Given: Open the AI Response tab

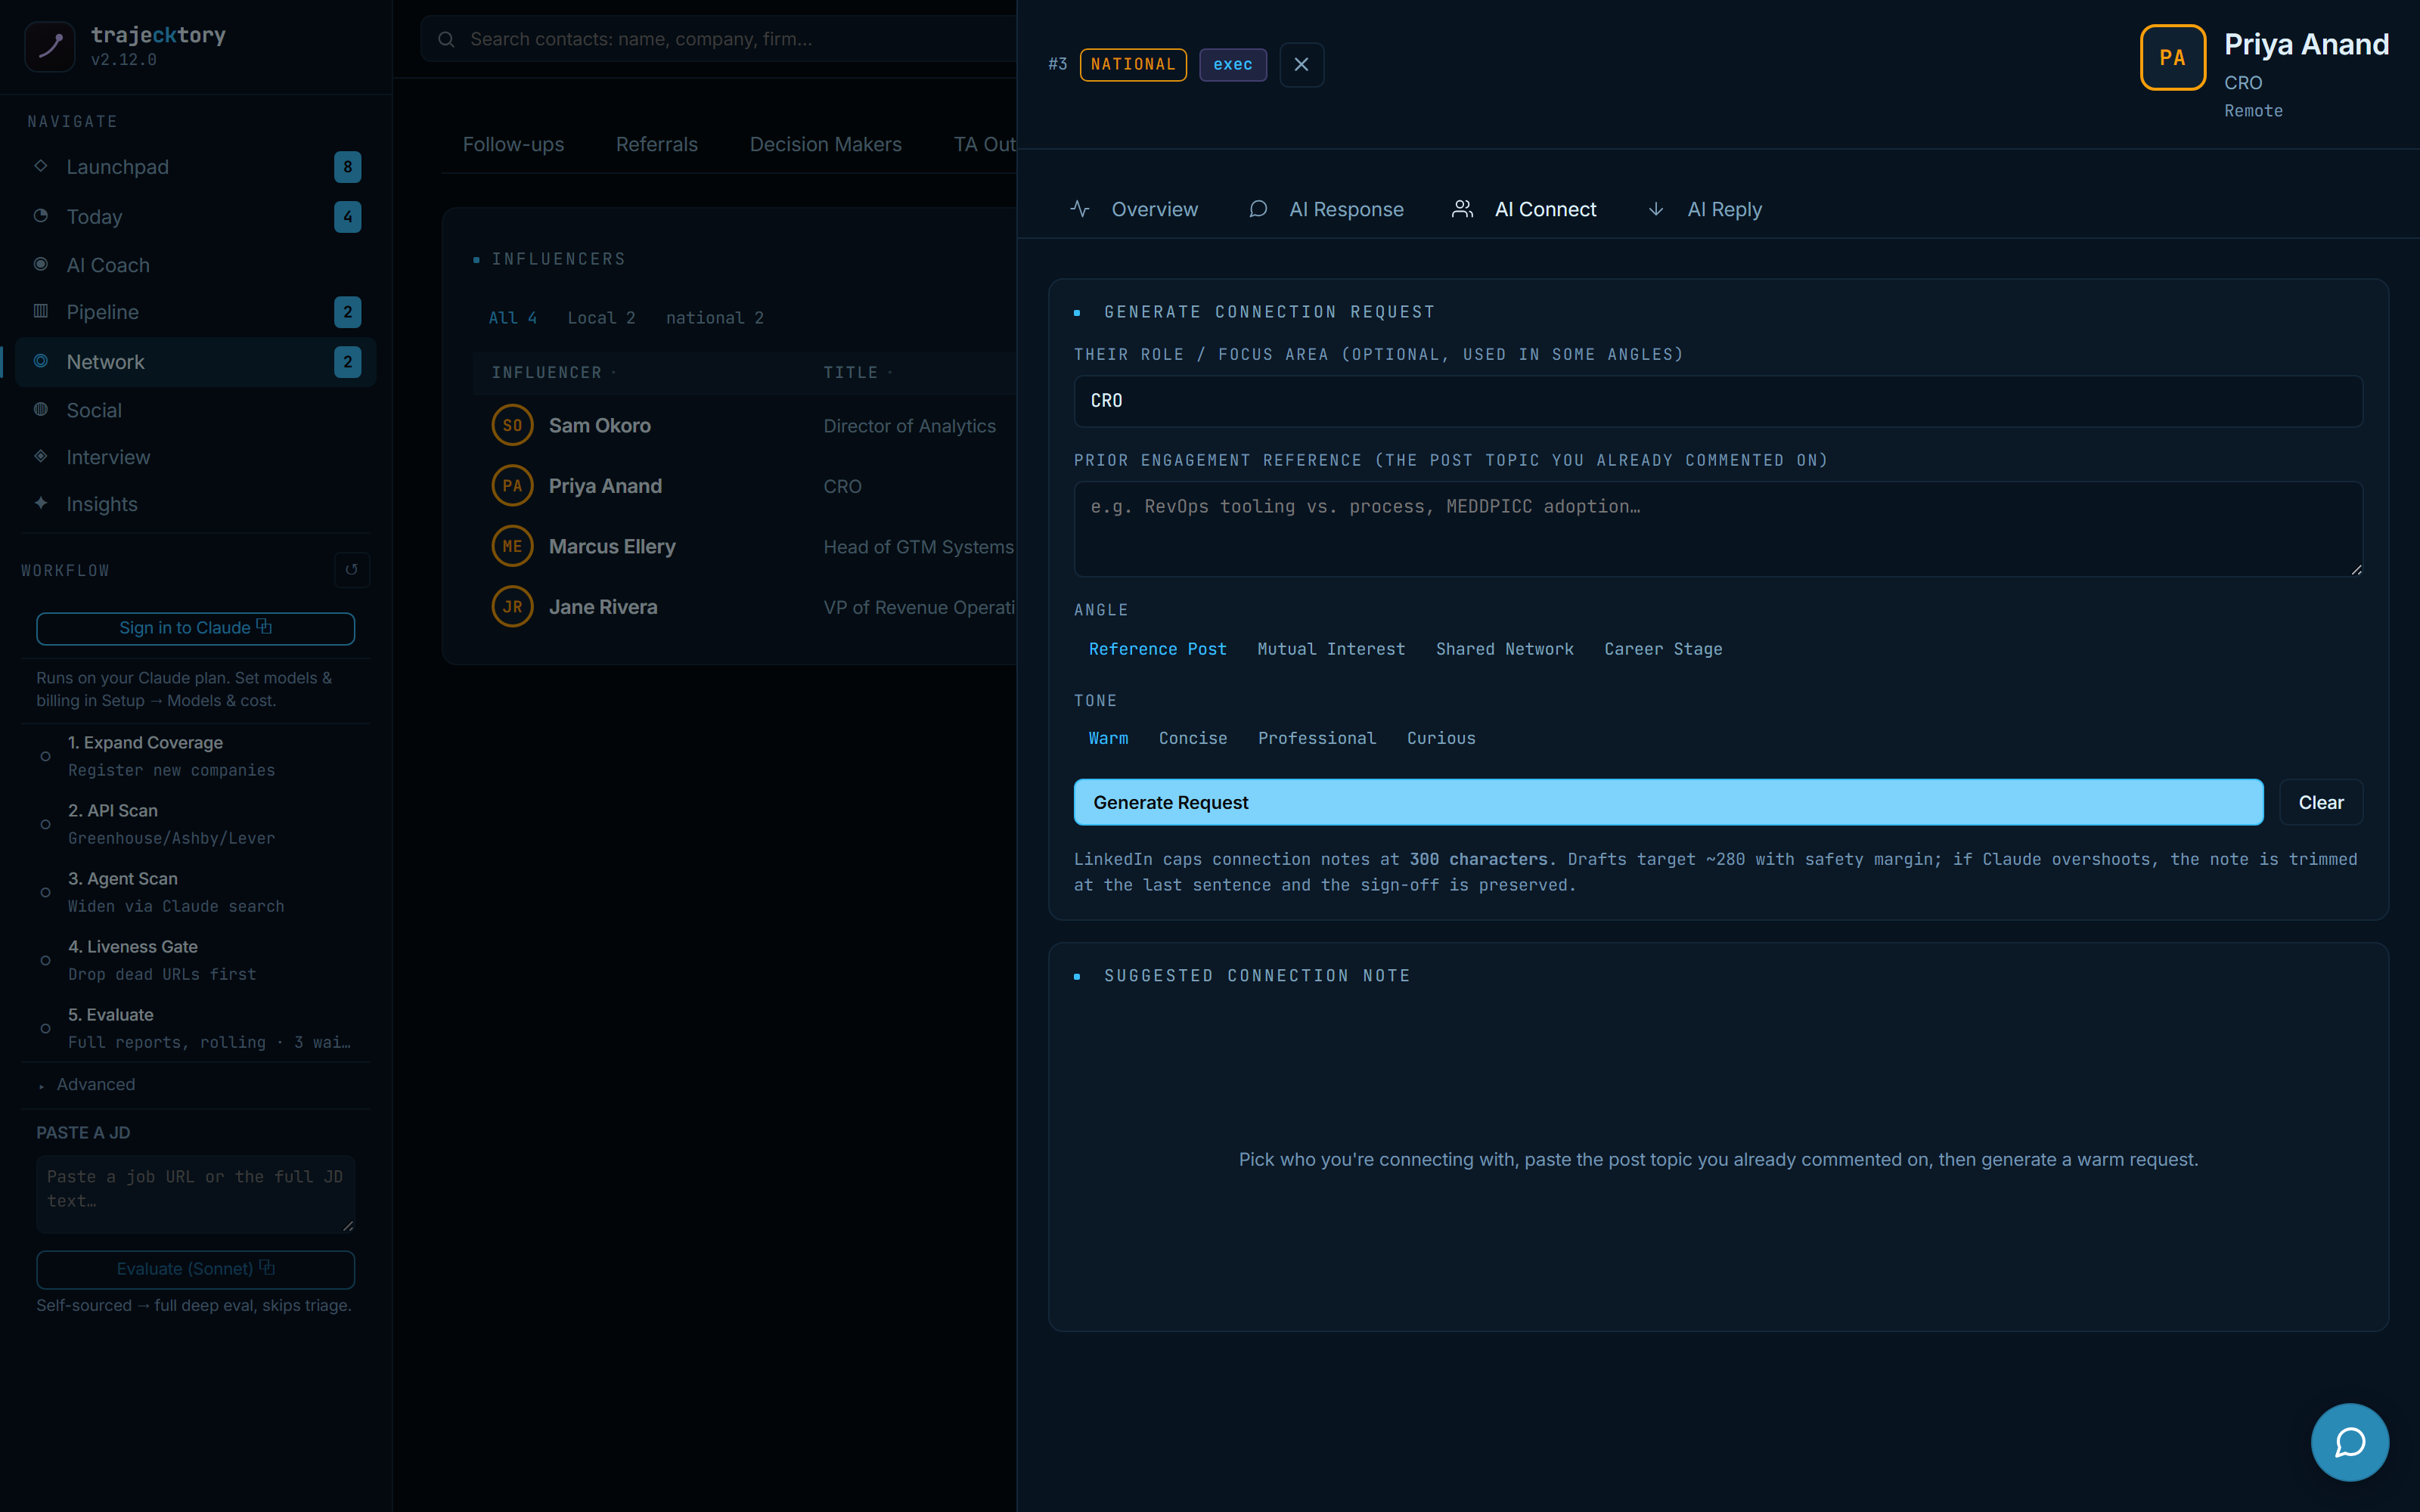Looking at the screenshot, I should pos(1326,209).
